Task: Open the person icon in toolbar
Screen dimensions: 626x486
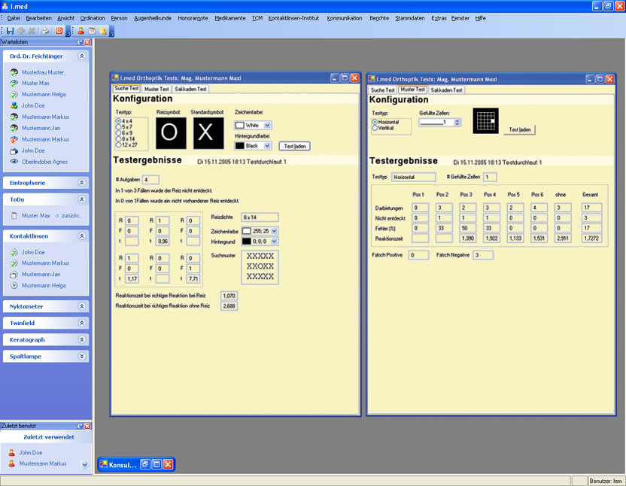Action: click(x=81, y=31)
